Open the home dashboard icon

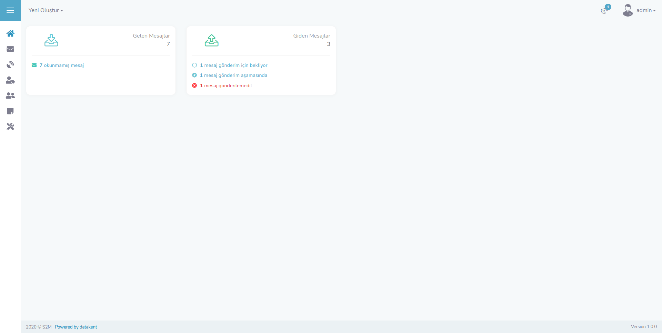10,33
